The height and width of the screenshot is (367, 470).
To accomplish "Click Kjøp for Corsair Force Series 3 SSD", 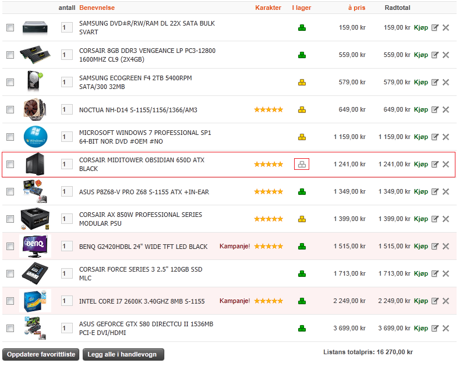I will pyautogui.click(x=421, y=273).
